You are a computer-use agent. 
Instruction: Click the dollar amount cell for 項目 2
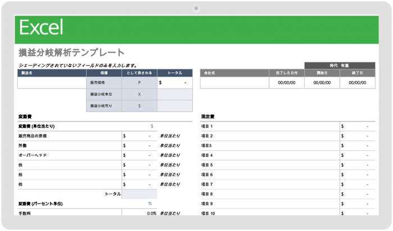tap(358, 136)
